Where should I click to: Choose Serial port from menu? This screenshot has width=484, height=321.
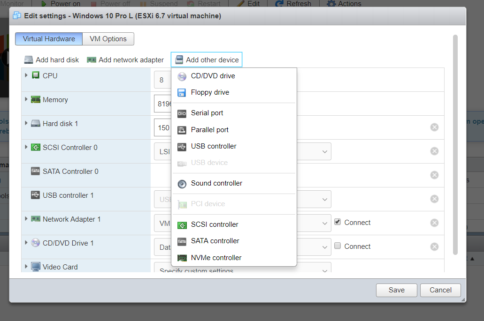coord(234,113)
